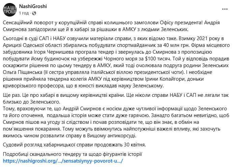Click the sentence beginning "Ще раз. Це про хабарі"

(116, 99)
